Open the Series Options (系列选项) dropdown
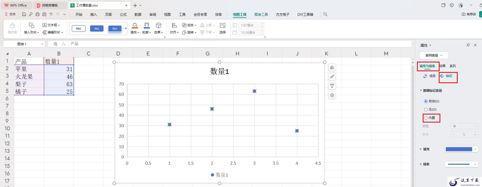 (x=434, y=55)
